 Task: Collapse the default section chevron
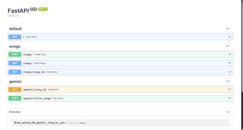click(x=228, y=29)
